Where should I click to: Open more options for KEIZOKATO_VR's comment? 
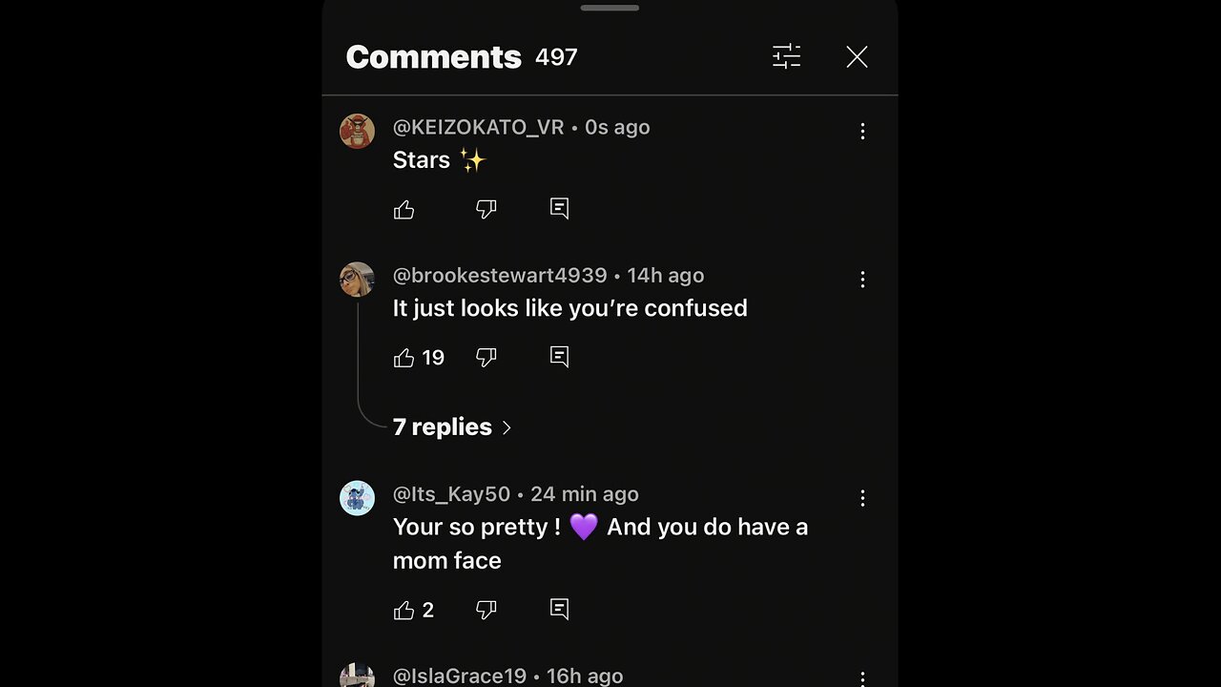[862, 132]
